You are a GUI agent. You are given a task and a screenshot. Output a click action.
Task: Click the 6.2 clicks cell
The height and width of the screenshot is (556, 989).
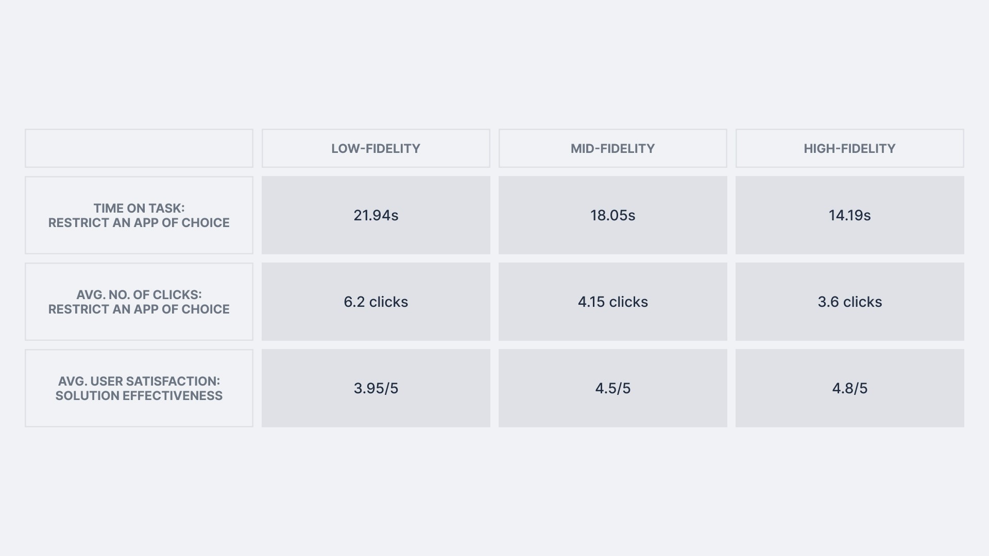(x=376, y=302)
